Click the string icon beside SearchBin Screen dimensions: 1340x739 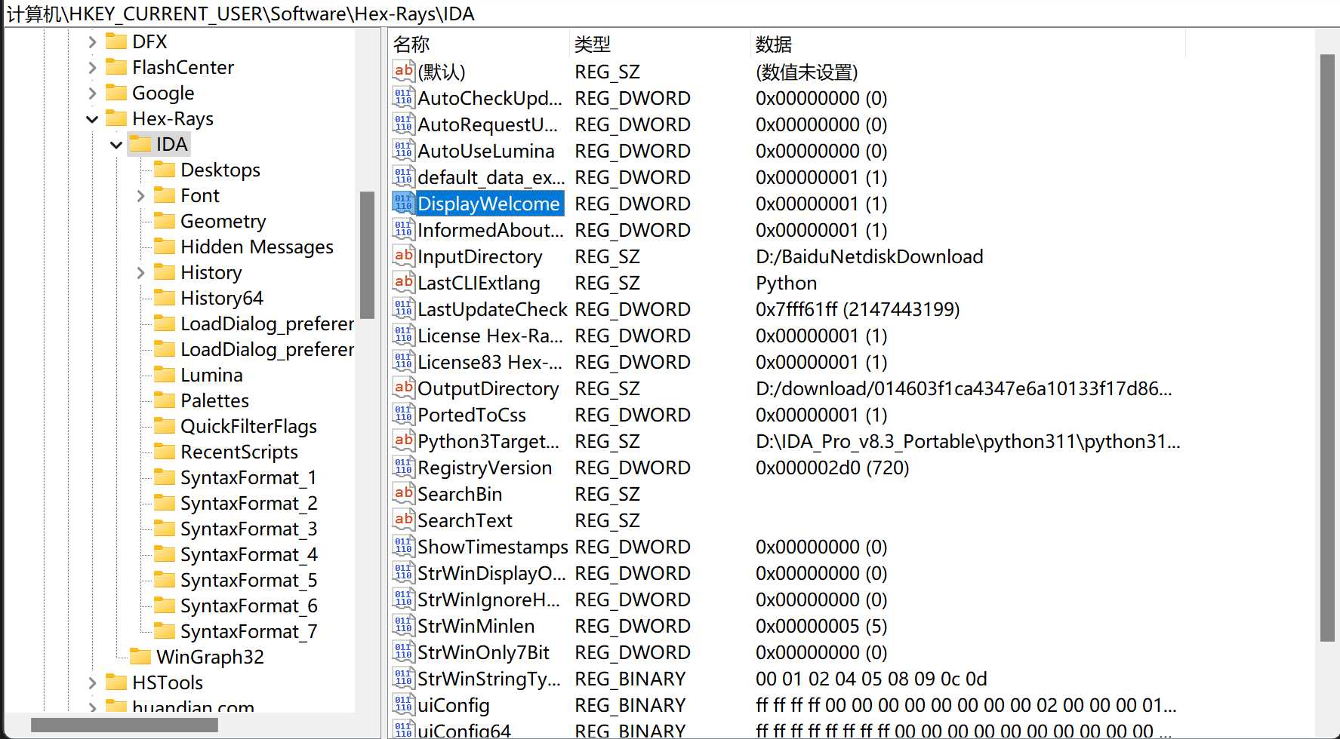[403, 493]
